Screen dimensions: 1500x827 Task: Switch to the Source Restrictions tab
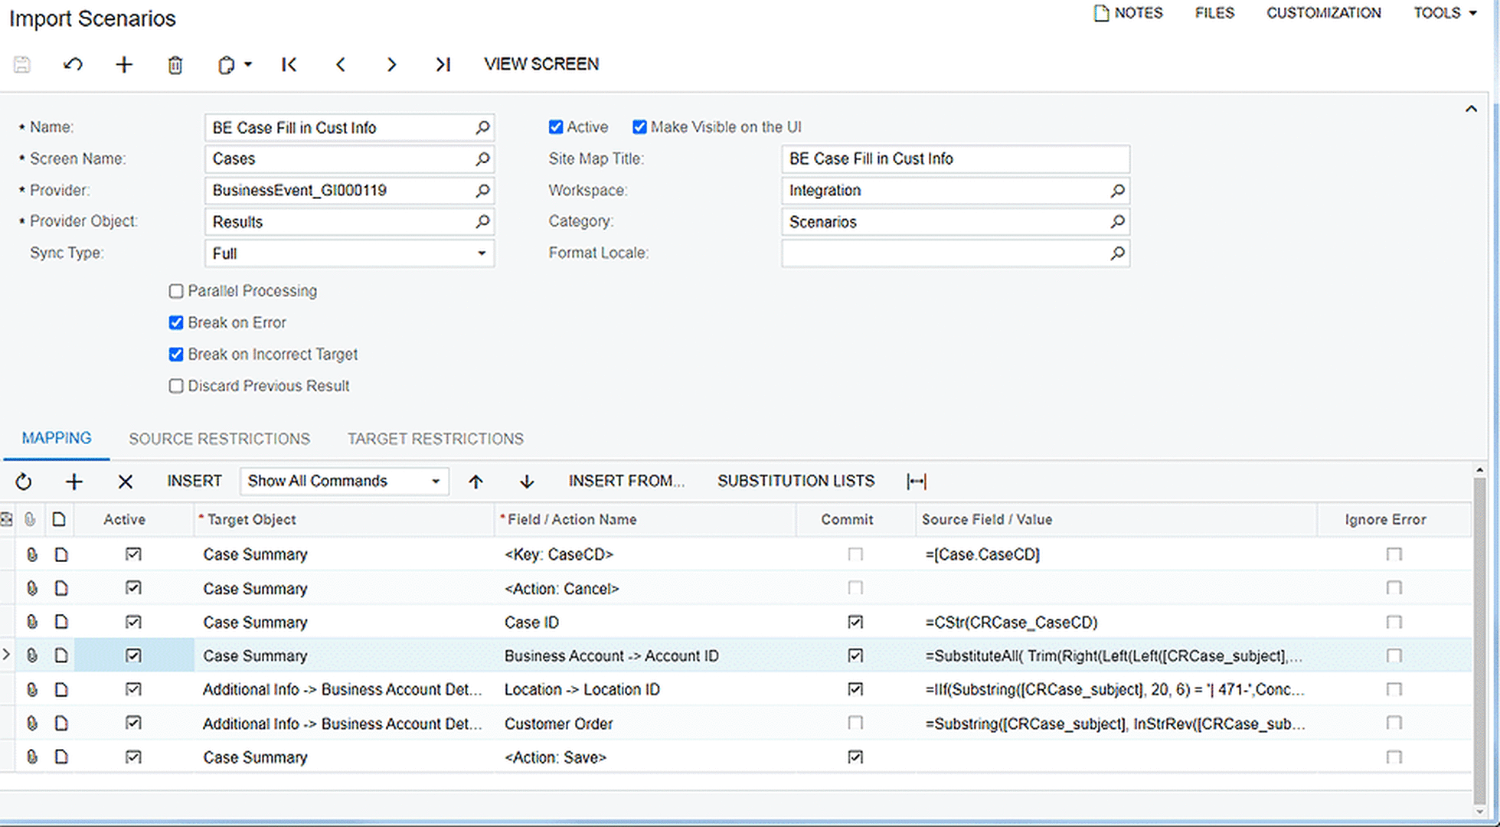tap(219, 439)
